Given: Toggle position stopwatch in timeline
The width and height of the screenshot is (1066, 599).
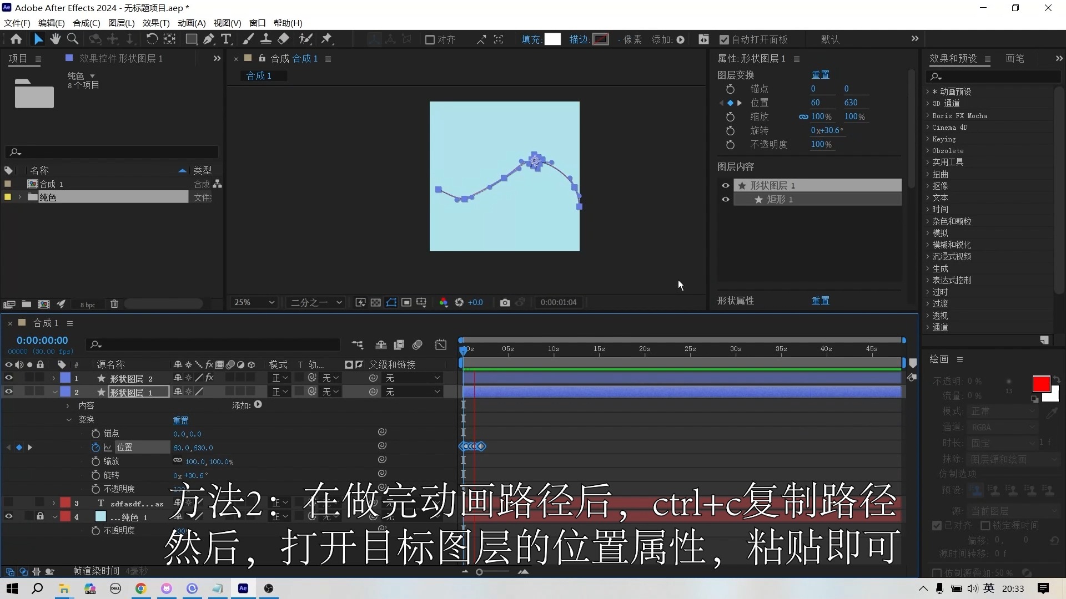Looking at the screenshot, I should click(95, 447).
